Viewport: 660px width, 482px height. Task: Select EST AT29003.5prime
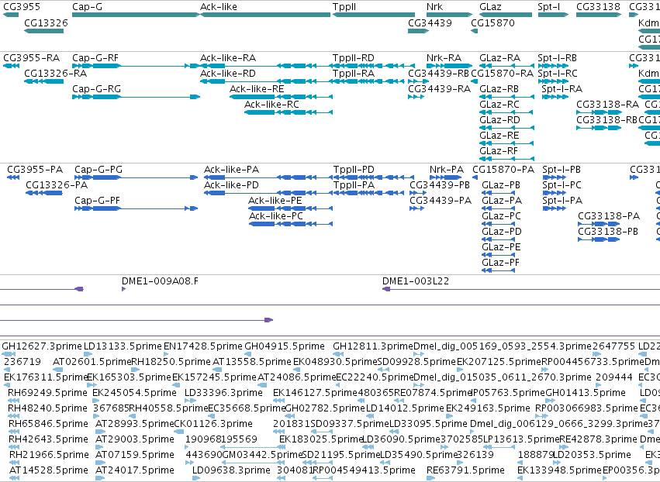click(135, 439)
